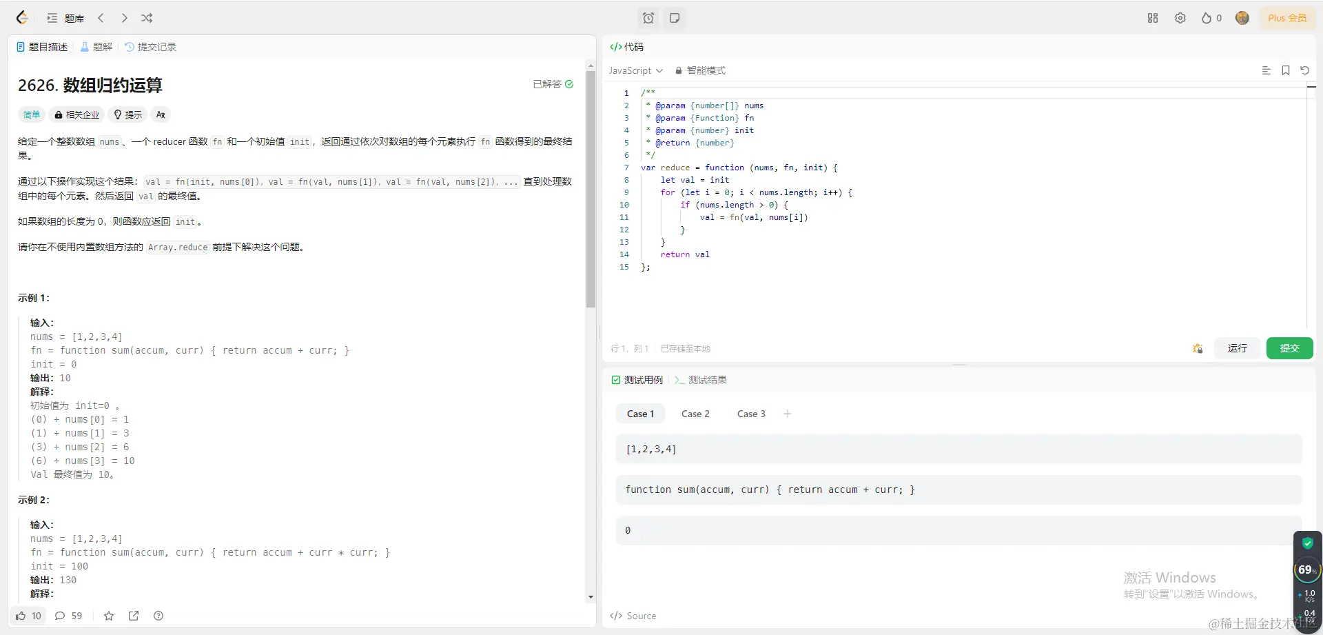This screenshot has width=1323, height=635.
Task: Reset code to default with the undo icon
Action: (1304, 70)
